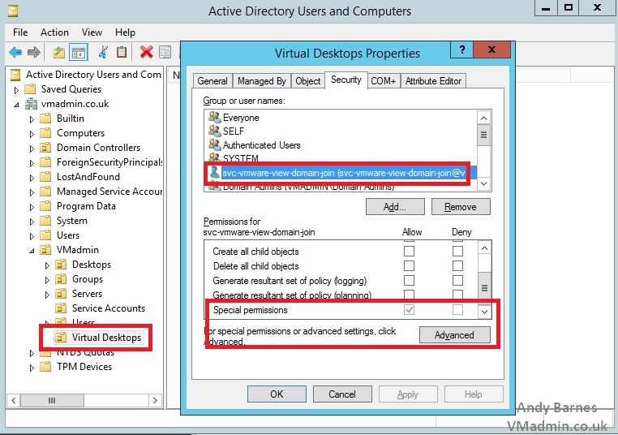Click the Copy clipboard toolbar icon

click(122, 52)
